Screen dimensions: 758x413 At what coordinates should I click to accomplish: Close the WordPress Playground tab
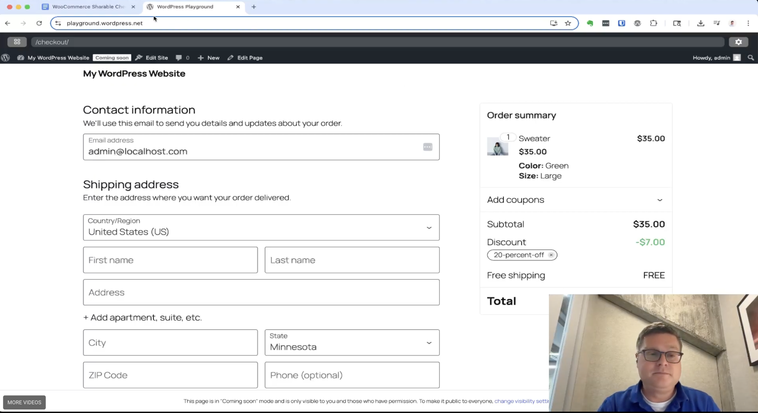[x=238, y=7]
